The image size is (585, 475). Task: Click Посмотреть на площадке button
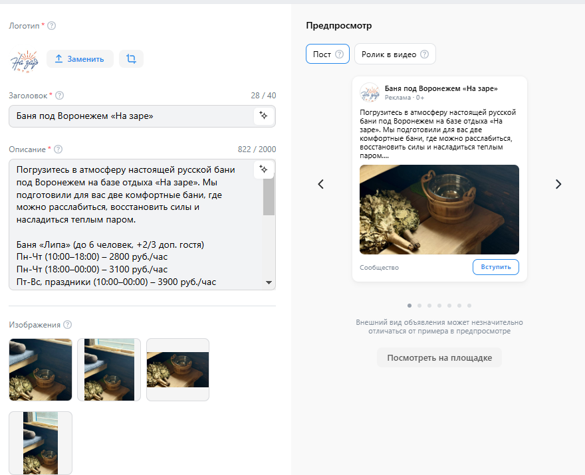click(439, 357)
